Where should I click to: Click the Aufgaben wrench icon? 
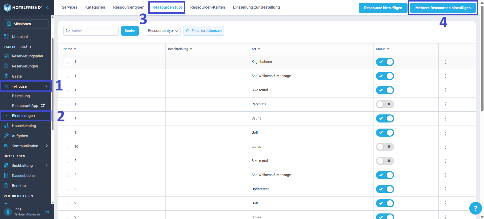coord(6,136)
